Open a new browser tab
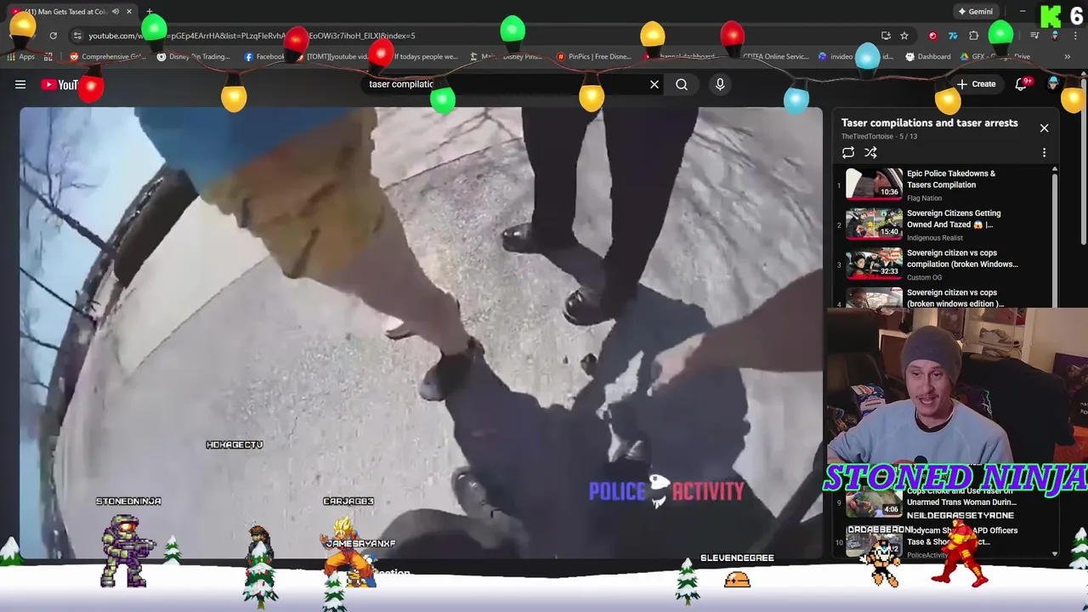Viewport: 1088px width, 612px height. click(150, 11)
